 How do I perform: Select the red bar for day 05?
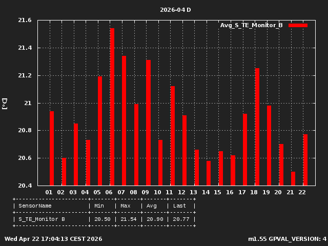[100, 131]
